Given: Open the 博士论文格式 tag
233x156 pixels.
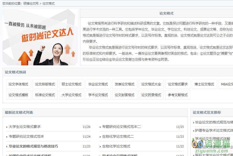Looking at the screenshot, I should [204, 84].
